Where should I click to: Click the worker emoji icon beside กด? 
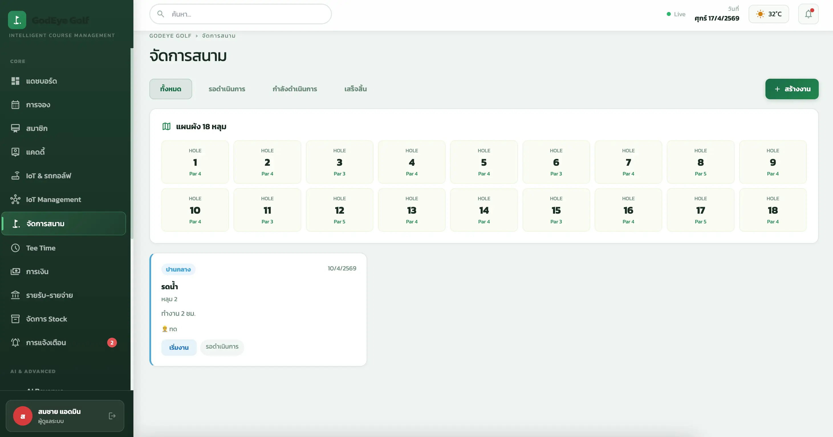164,329
